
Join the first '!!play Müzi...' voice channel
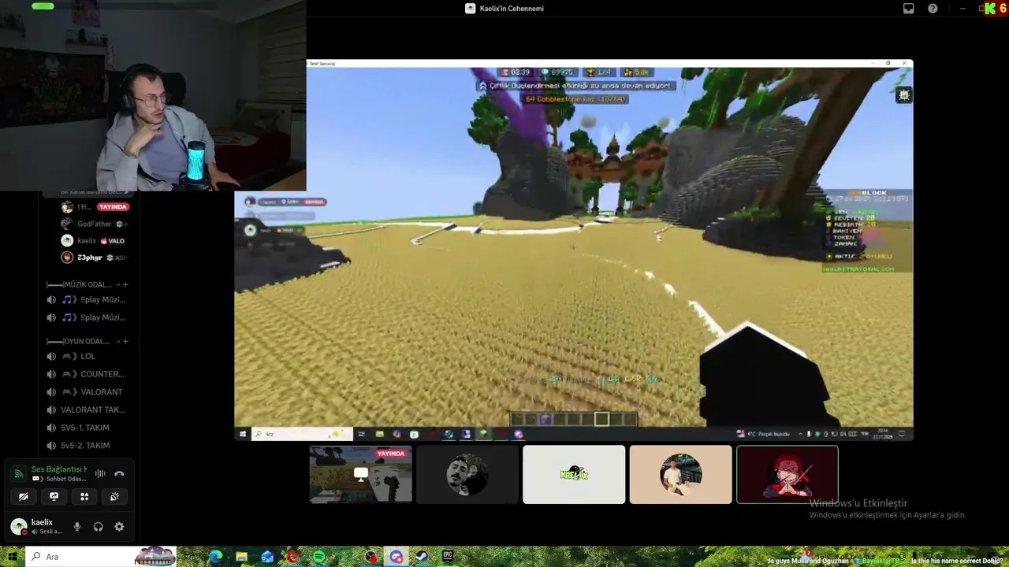point(87,299)
